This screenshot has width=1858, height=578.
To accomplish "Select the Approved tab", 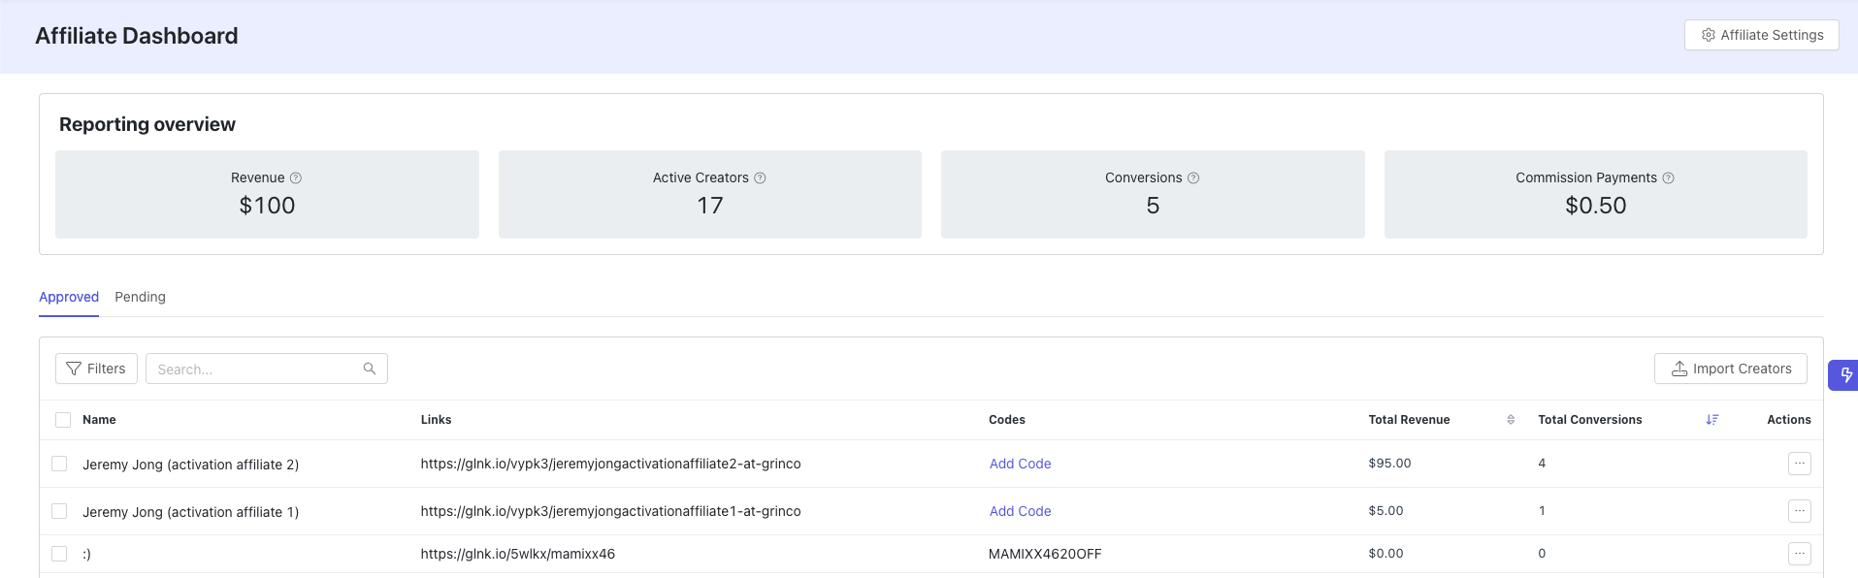I will coord(69,297).
